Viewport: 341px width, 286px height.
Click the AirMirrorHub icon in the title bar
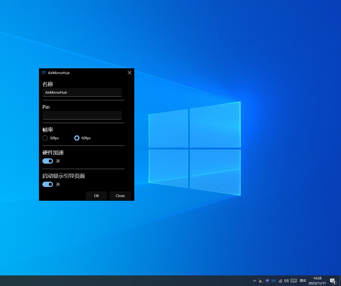tap(44, 73)
